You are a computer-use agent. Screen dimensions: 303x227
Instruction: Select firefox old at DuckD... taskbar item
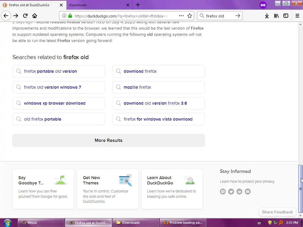click(88, 223)
